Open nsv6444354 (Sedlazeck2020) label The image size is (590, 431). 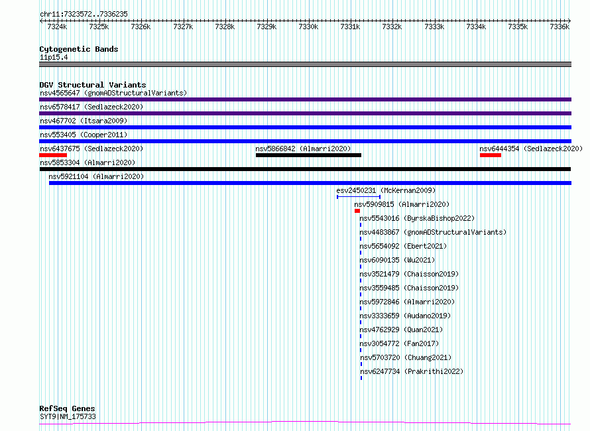coord(531,149)
